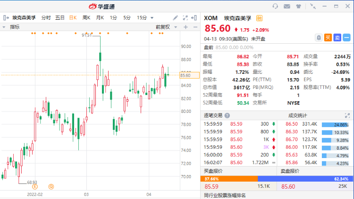
Task: Click bid price 85.59 quote
Action: (211, 186)
